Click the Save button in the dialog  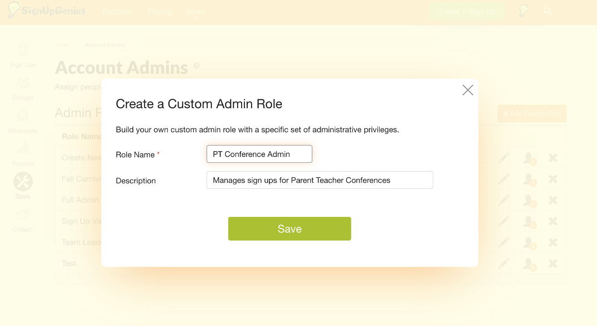[289, 228]
